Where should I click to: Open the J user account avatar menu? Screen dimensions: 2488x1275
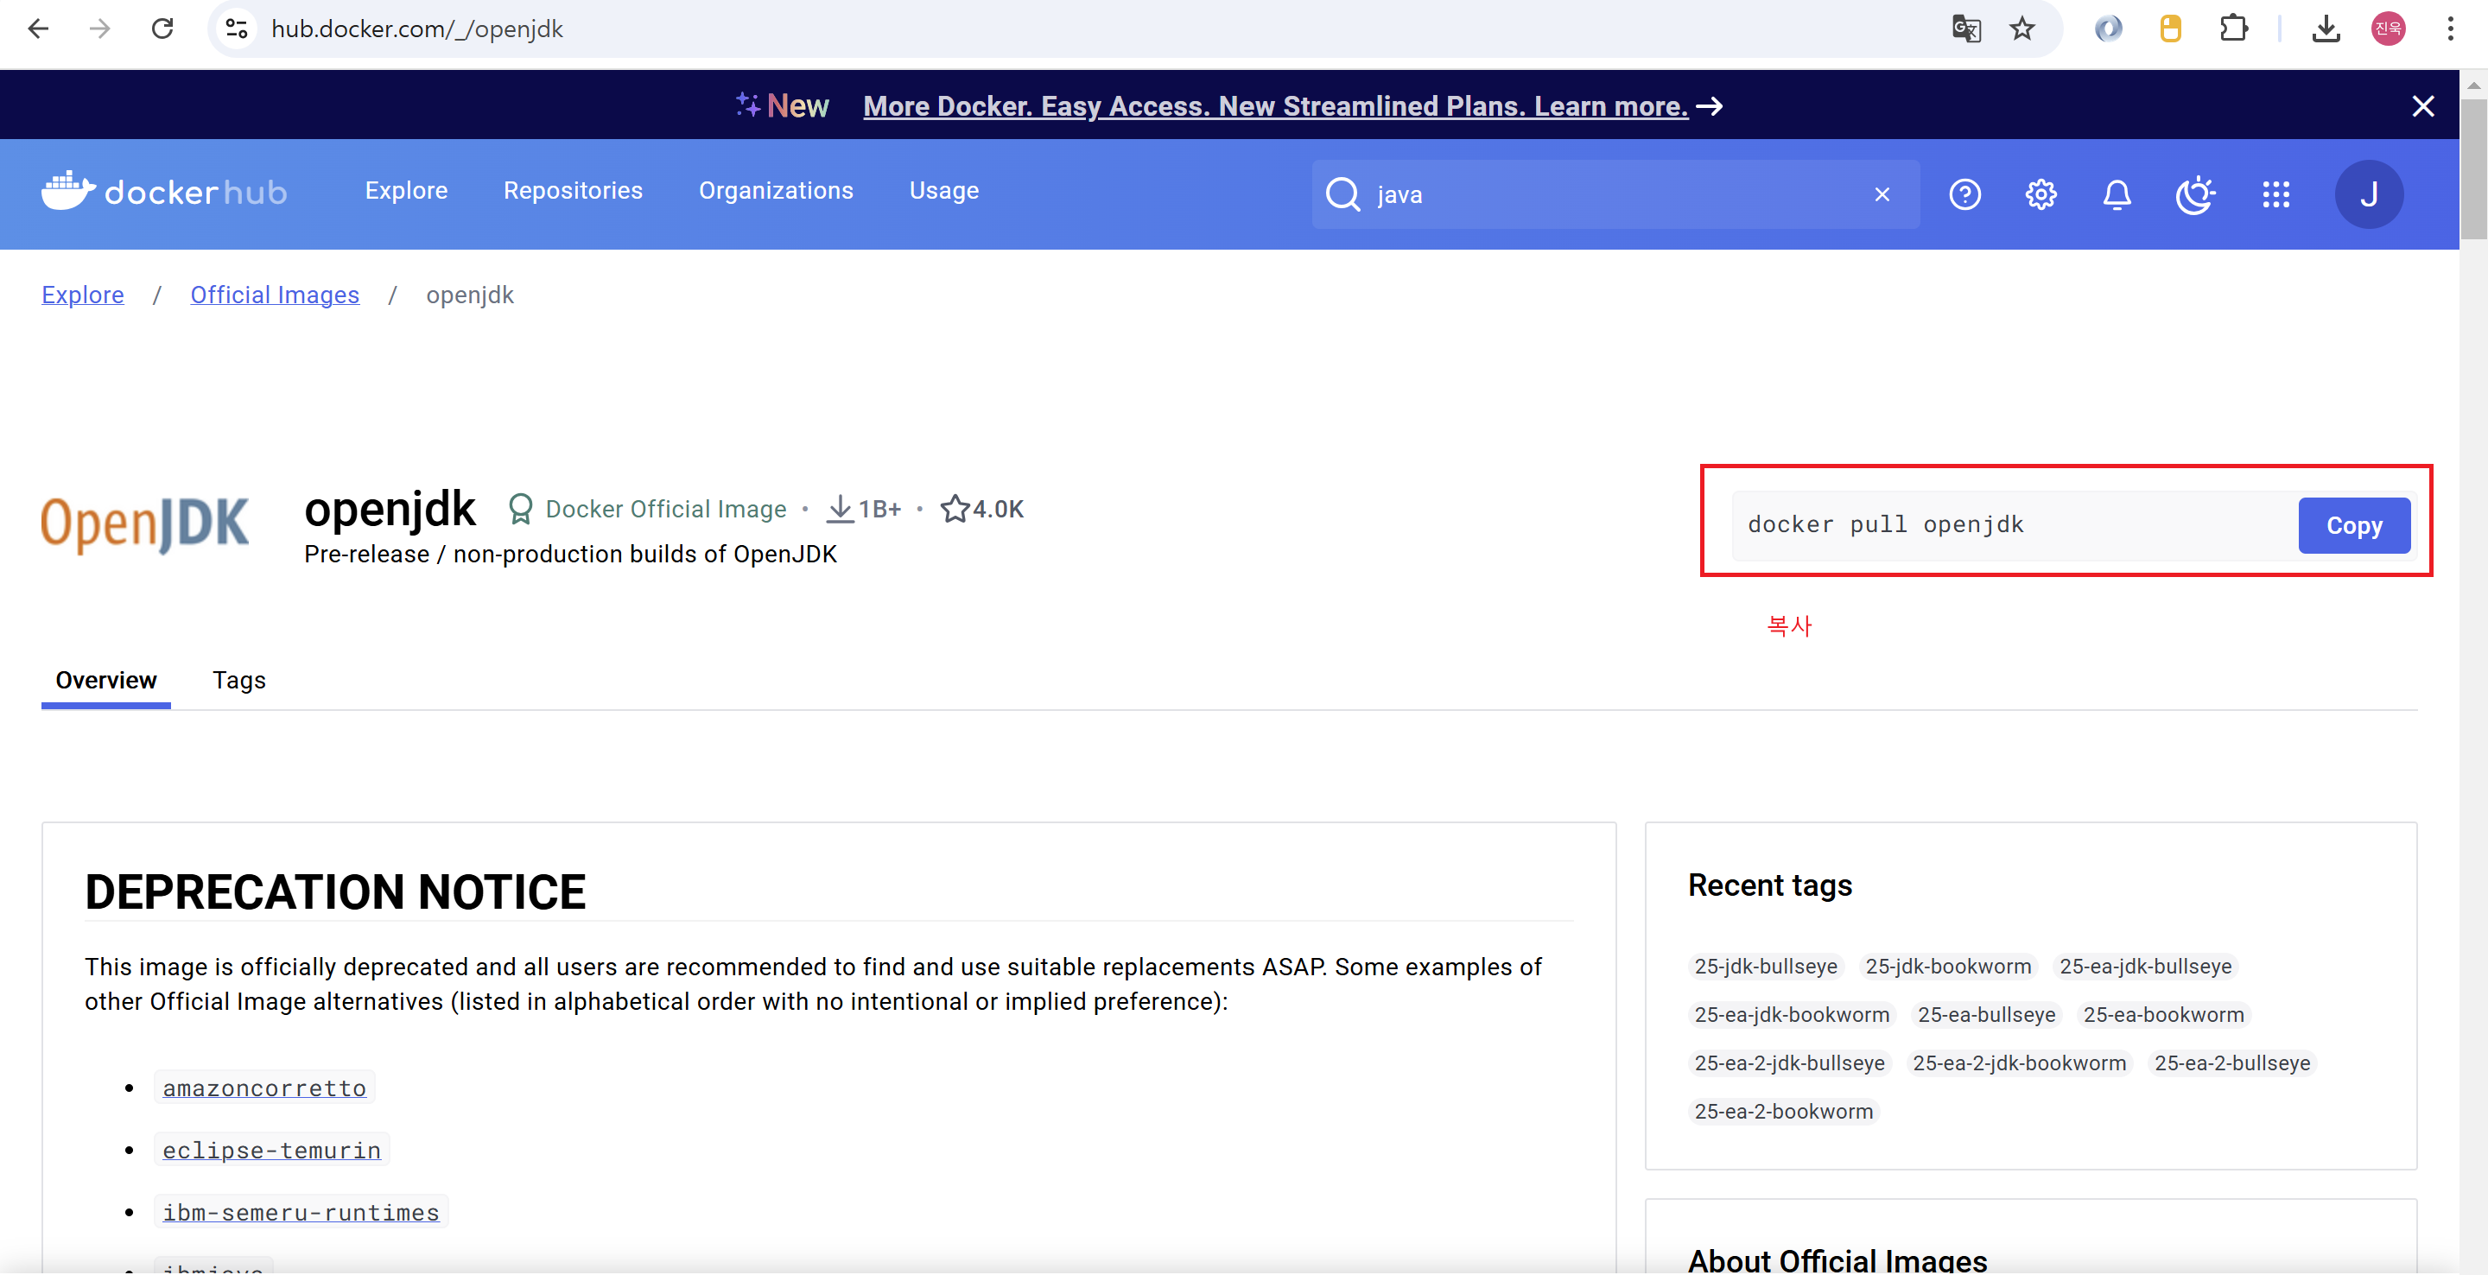(2368, 194)
